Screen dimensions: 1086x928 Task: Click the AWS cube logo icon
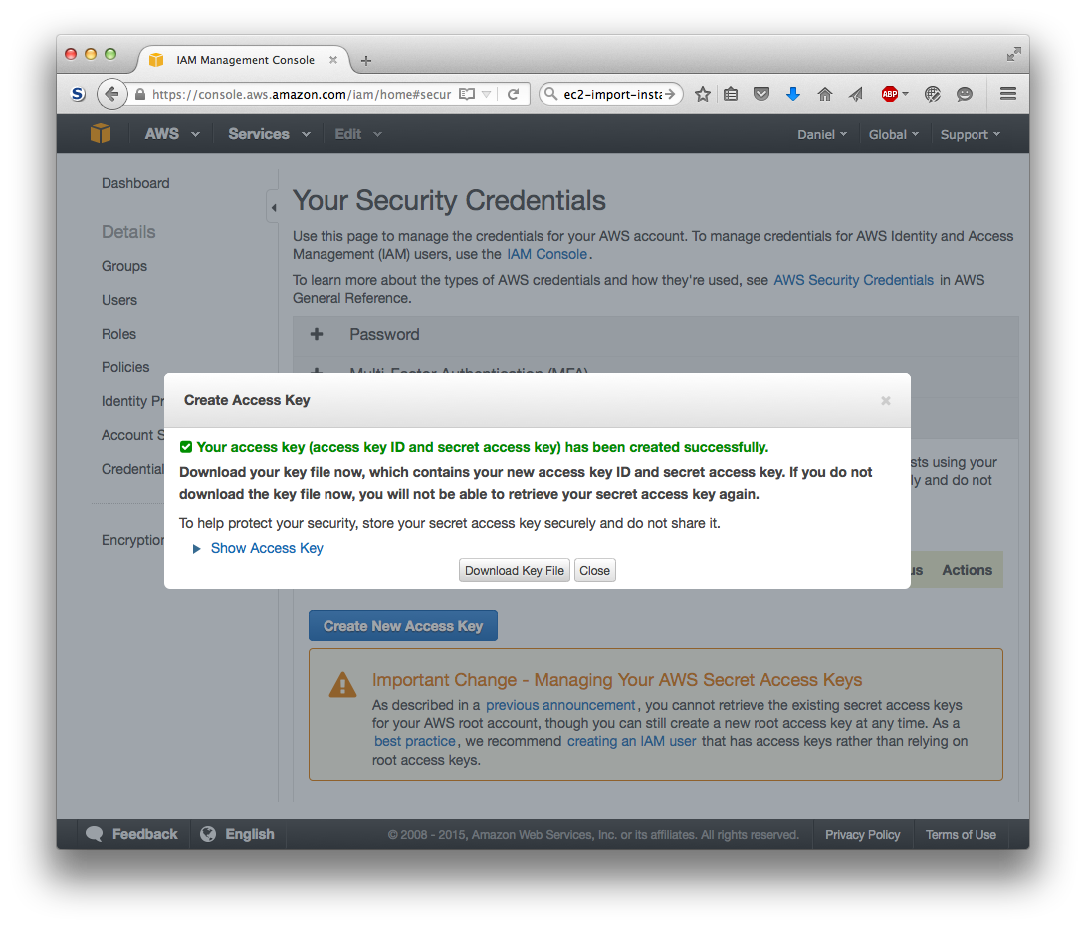pos(101,133)
